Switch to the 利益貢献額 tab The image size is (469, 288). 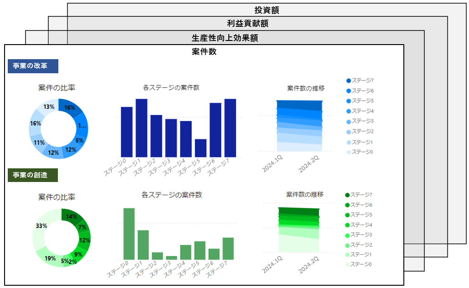pos(247,23)
